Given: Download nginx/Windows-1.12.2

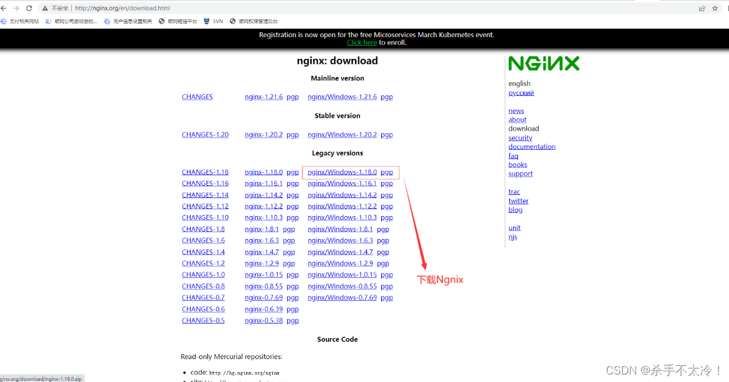Looking at the screenshot, I should pyautogui.click(x=342, y=206).
